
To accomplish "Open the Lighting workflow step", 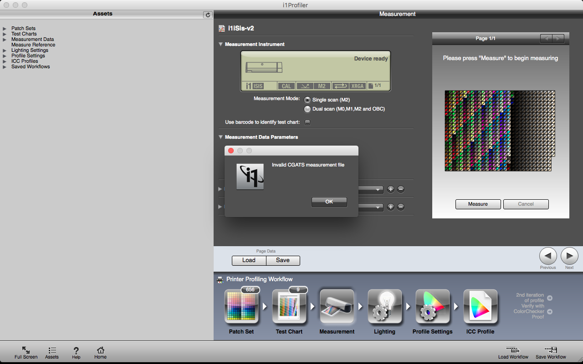I will (x=385, y=308).
